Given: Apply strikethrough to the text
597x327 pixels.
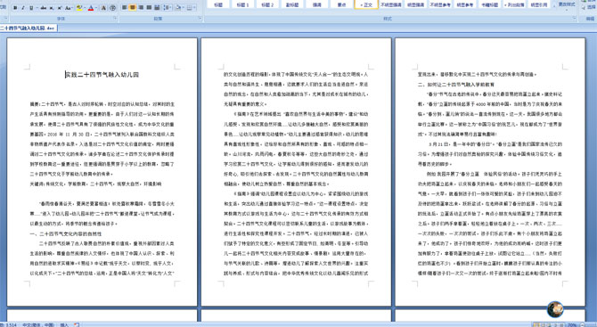Looking at the screenshot, I should pyautogui.click(x=44, y=8).
